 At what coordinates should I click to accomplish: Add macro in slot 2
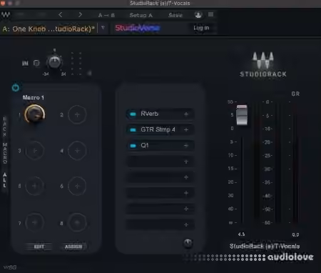pyautogui.click(x=77, y=115)
